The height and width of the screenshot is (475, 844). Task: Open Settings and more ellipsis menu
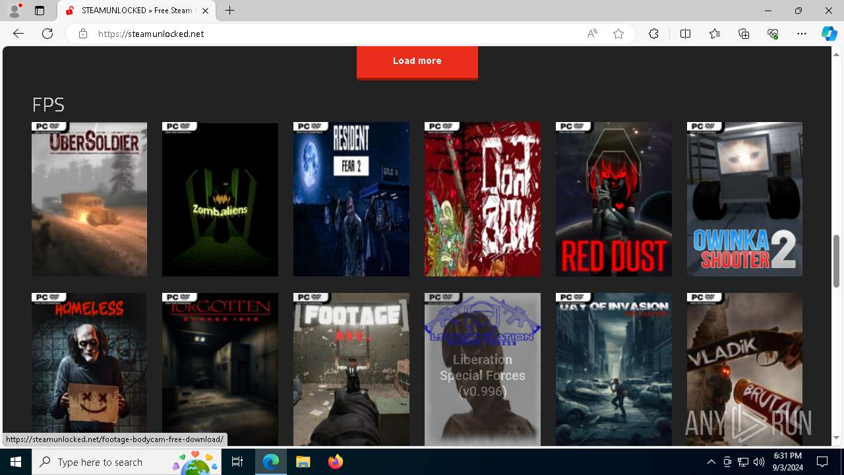802,34
